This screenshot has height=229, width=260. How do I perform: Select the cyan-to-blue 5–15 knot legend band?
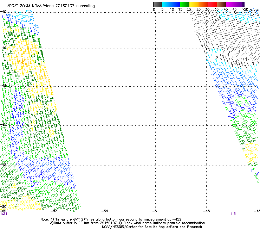[x=171, y=4]
